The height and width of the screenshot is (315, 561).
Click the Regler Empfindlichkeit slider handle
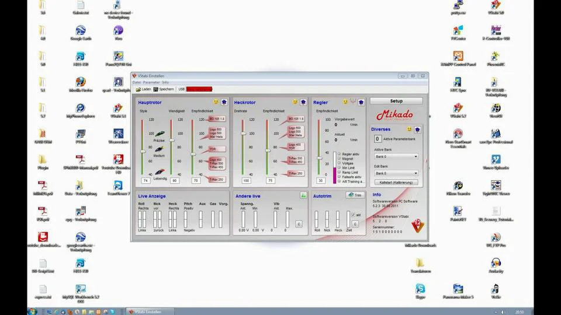point(319,158)
